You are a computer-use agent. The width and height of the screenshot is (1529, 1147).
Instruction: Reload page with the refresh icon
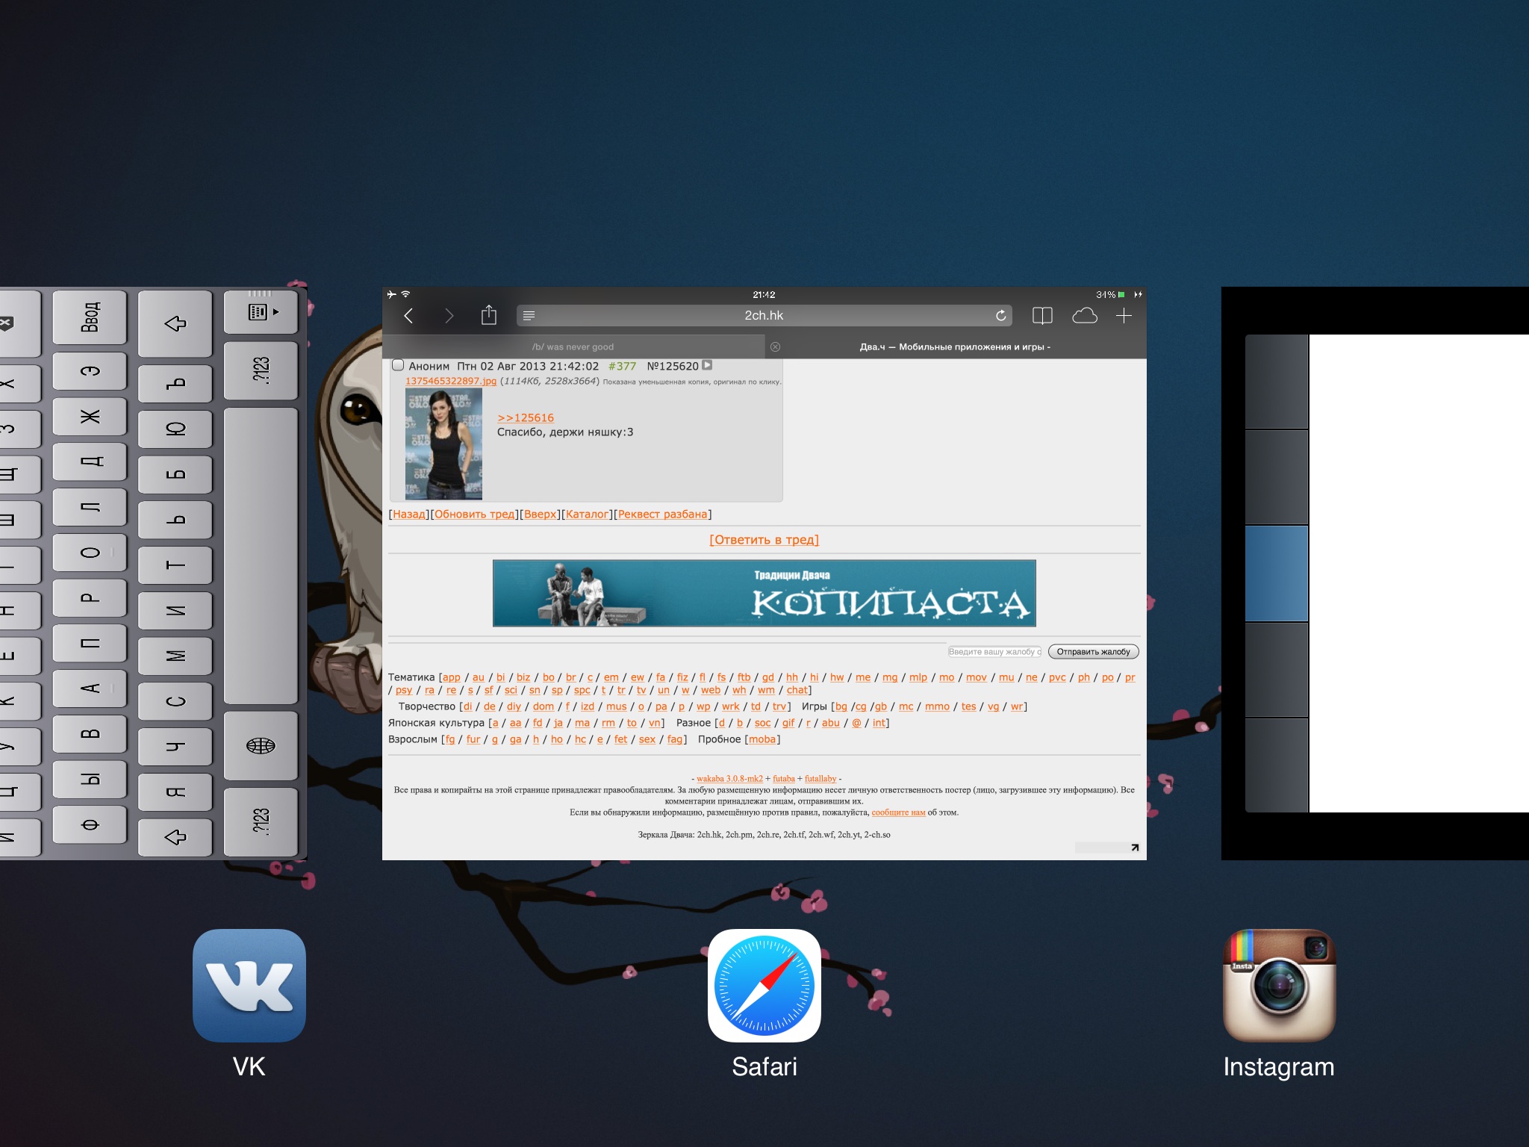pyautogui.click(x=1000, y=316)
